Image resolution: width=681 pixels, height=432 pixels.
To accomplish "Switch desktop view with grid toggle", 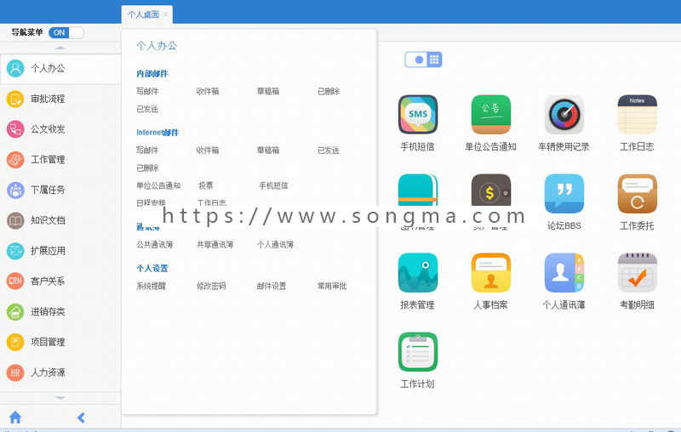I will point(423,60).
